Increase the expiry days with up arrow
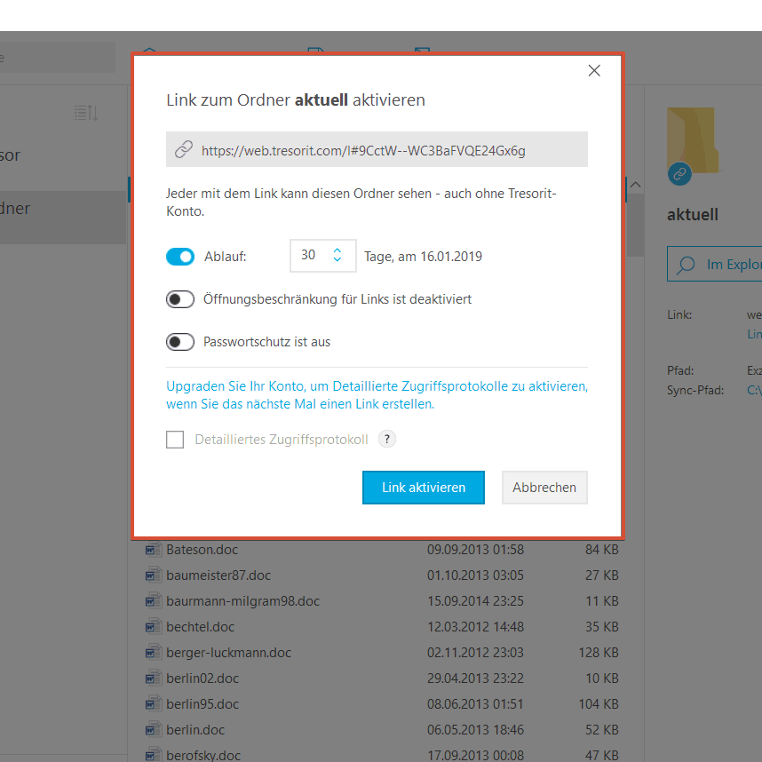Viewport: 762px width, 762px height. click(337, 250)
